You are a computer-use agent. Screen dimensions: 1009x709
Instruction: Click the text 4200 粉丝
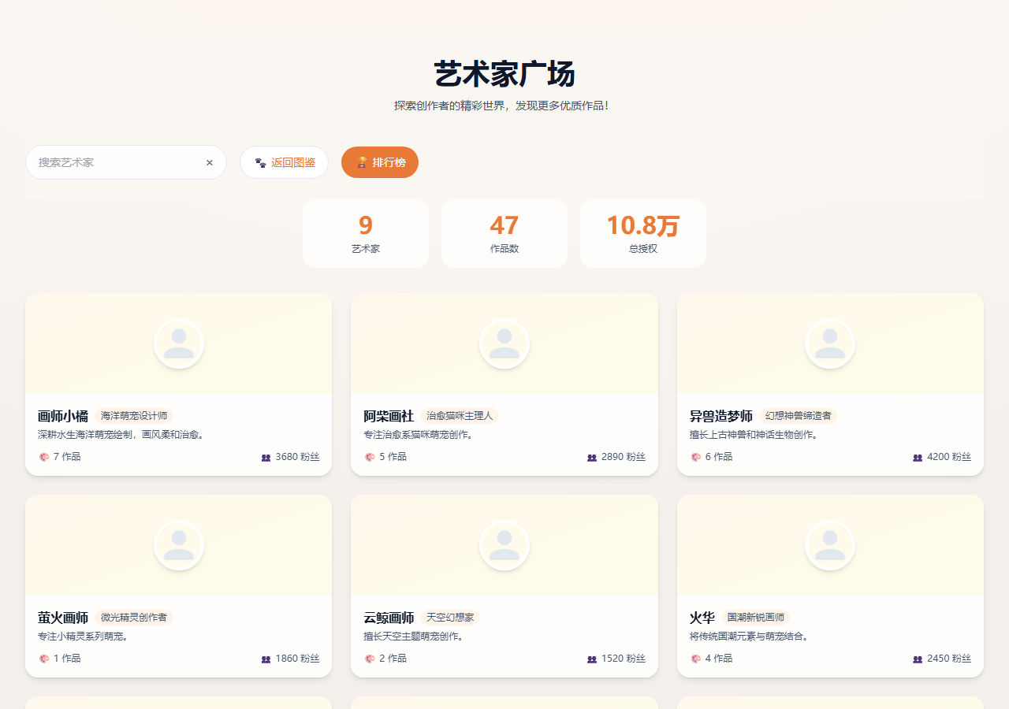949,457
